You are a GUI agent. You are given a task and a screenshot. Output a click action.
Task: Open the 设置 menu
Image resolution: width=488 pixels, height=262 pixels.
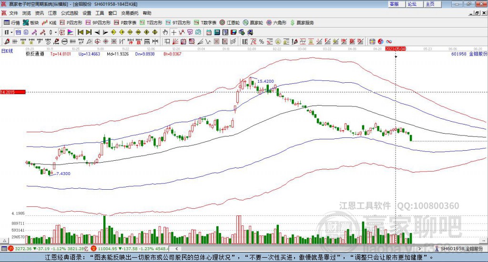pos(87,13)
